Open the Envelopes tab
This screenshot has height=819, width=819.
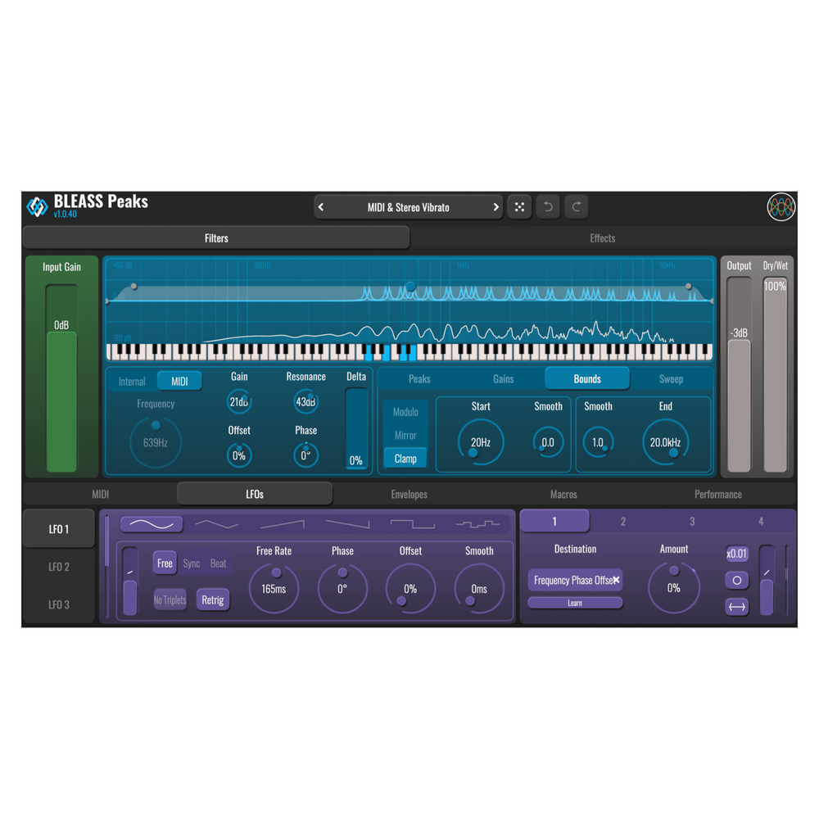[x=409, y=494]
